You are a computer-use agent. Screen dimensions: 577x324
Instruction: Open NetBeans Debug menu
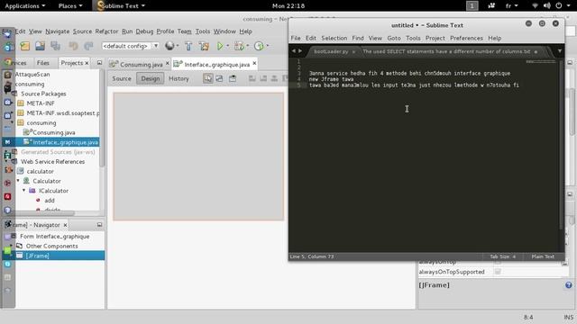pyautogui.click(x=144, y=31)
